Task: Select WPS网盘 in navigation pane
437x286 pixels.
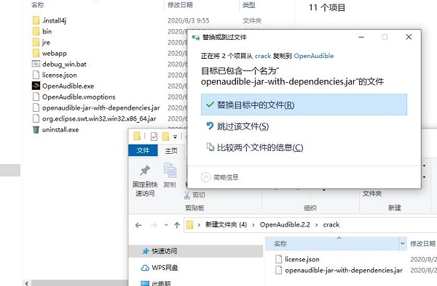Action: click(160, 268)
